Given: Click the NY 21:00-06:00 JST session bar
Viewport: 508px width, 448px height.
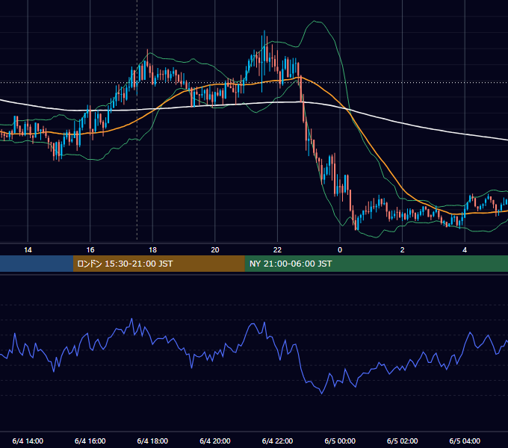Looking at the screenshot, I should tap(376, 264).
